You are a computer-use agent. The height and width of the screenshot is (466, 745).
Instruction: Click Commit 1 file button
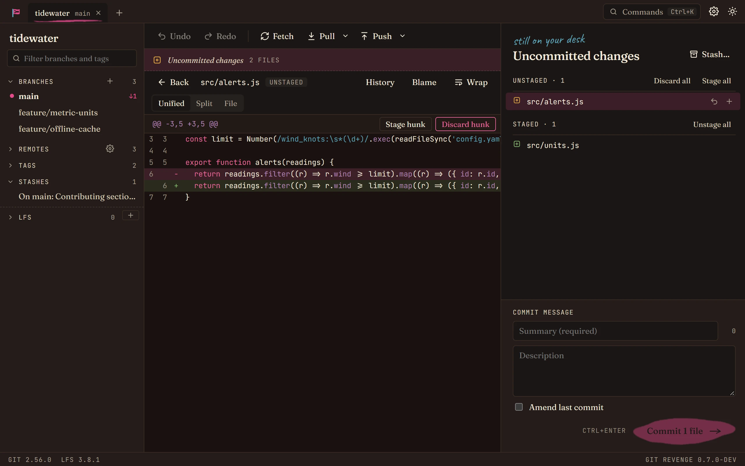click(x=684, y=431)
